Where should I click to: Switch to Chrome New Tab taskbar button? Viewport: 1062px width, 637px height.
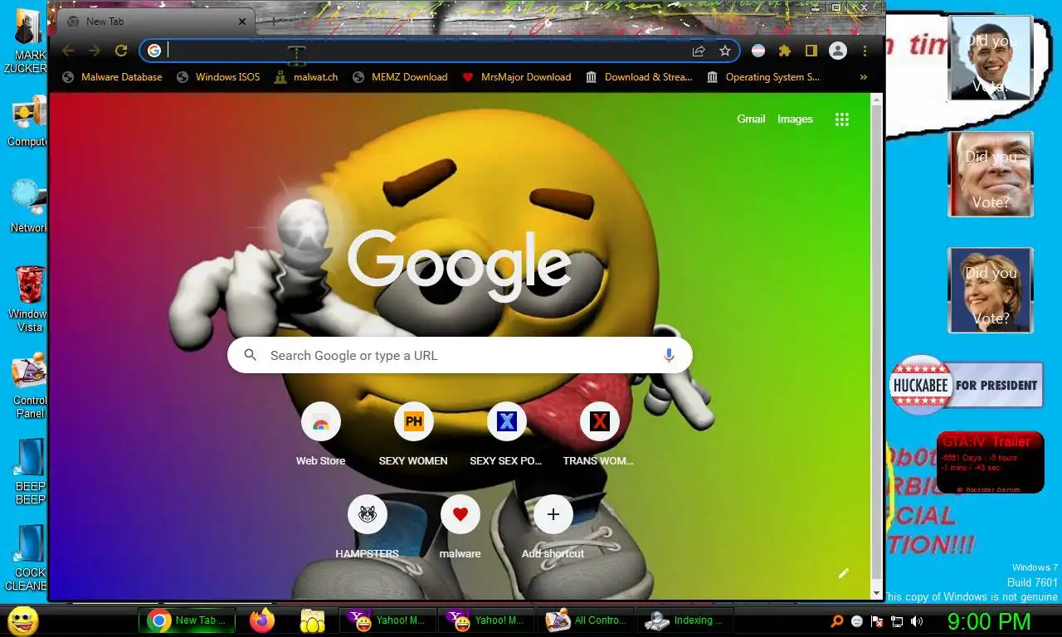pos(188,620)
